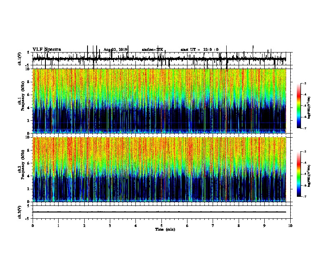The image size is (327, 253).
Task: Select the "start UT = 22:0 :0" label
Action: point(199,50)
